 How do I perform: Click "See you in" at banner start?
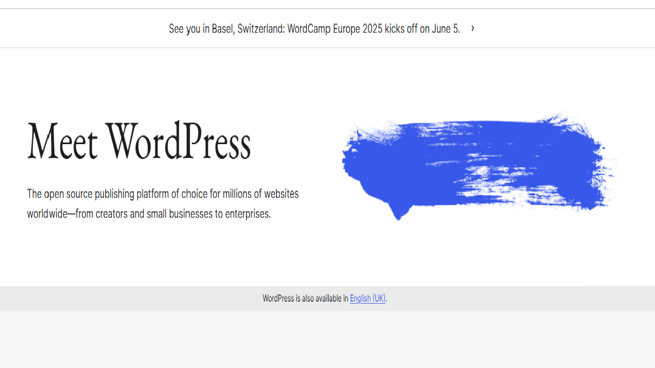pyautogui.click(x=184, y=29)
